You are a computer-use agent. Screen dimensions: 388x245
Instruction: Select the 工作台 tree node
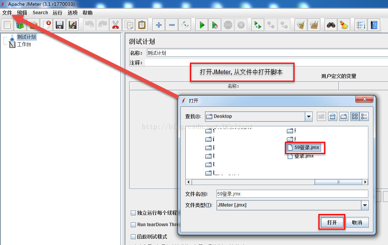pyautogui.click(x=24, y=45)
